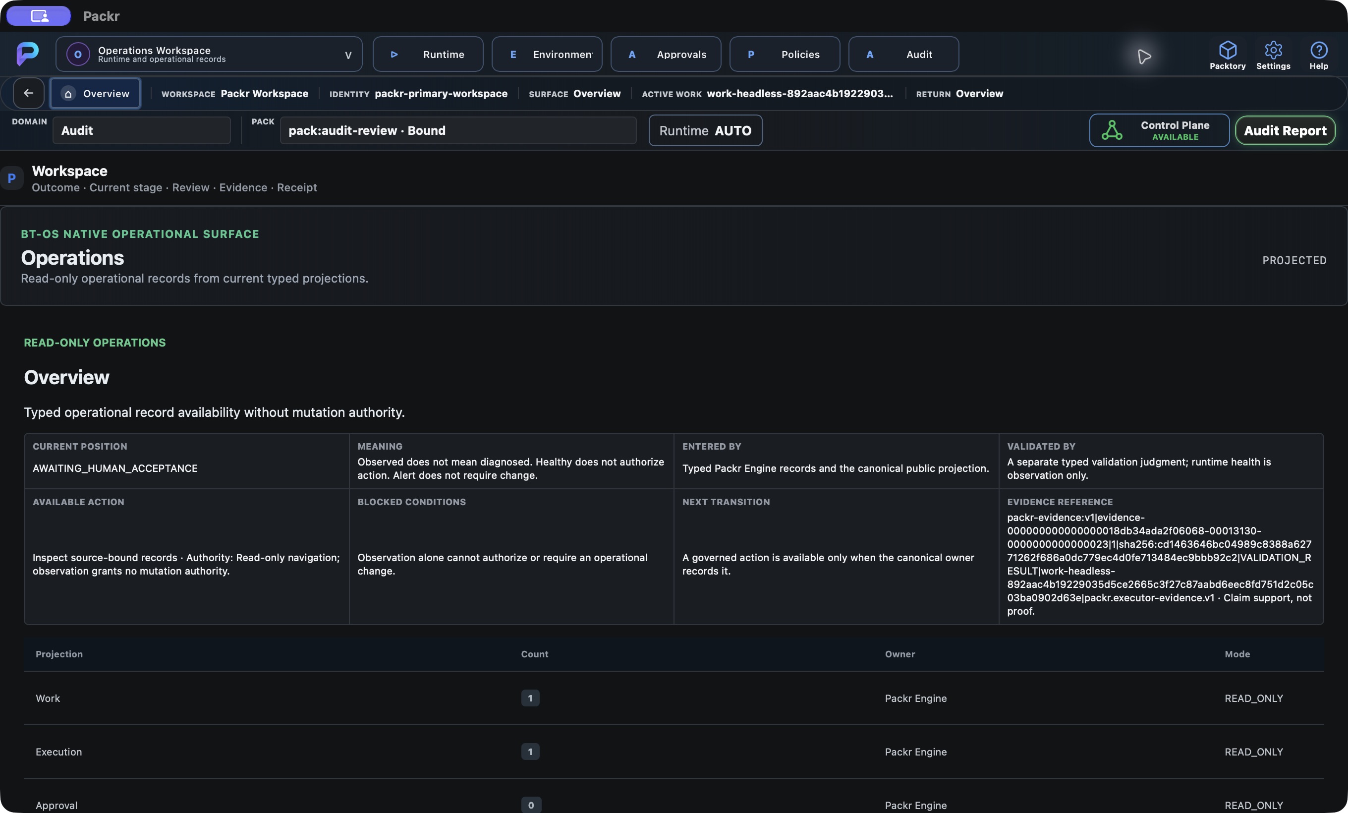Open Settings gear icon

pyautogui.click(x=1273, y=51)
